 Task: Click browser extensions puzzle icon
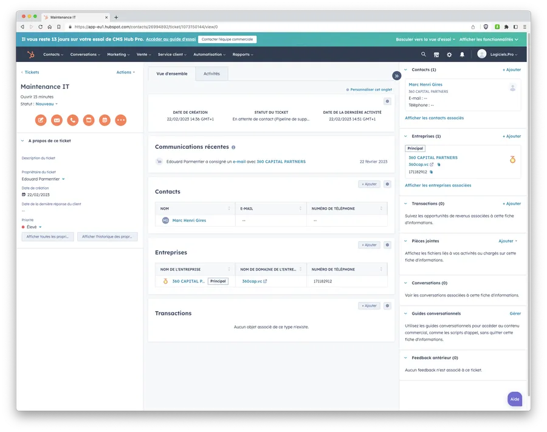(x=506, y=27)
